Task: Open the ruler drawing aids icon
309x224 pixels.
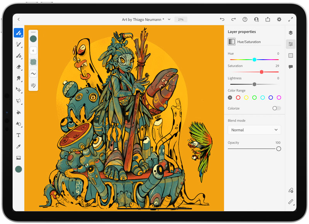Action: (x=291, y=202)
